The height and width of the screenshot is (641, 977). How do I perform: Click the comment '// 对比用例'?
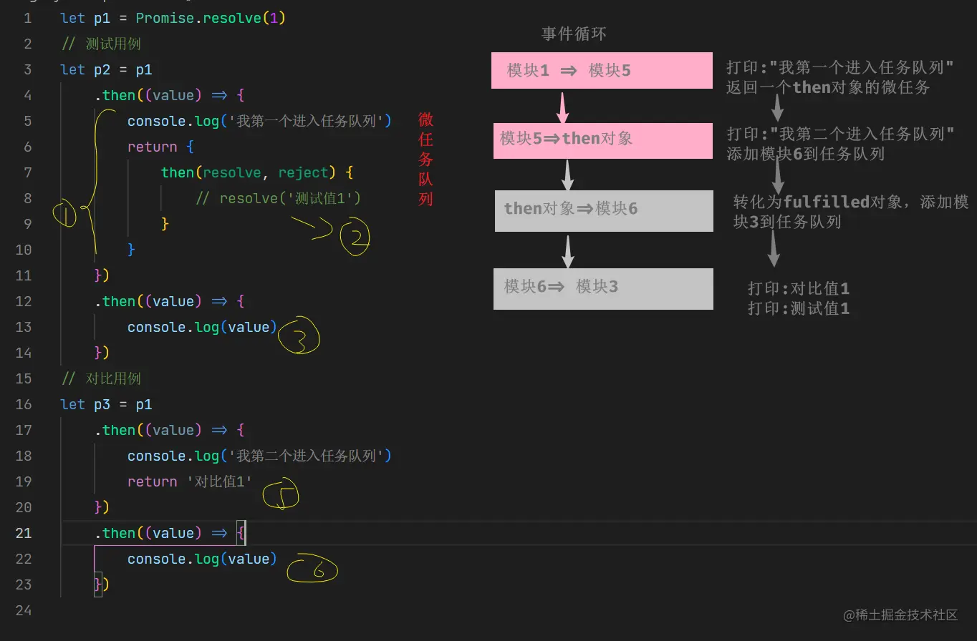click(x=101, y=378)
